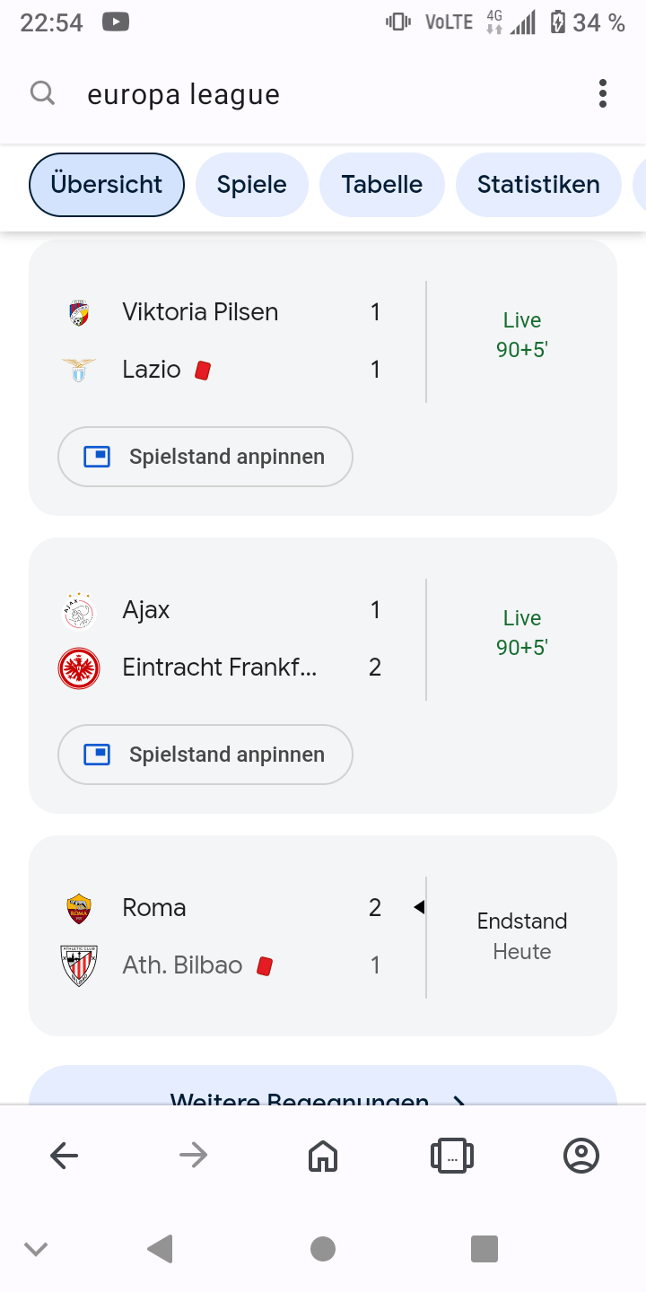Image resolution: width=646 pixels, height=1292 pixels.
Task: Tap the browser forward arrow
Action: [193, 1156]
